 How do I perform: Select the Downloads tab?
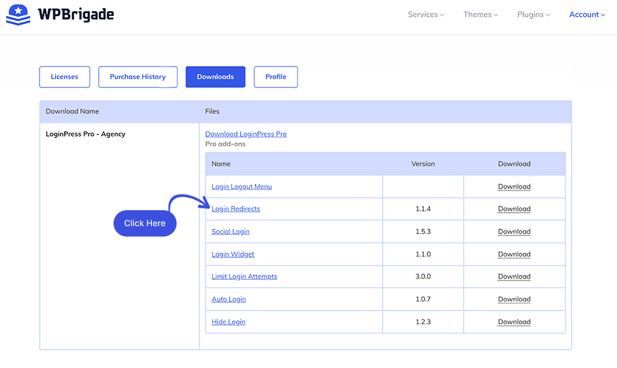215,76
